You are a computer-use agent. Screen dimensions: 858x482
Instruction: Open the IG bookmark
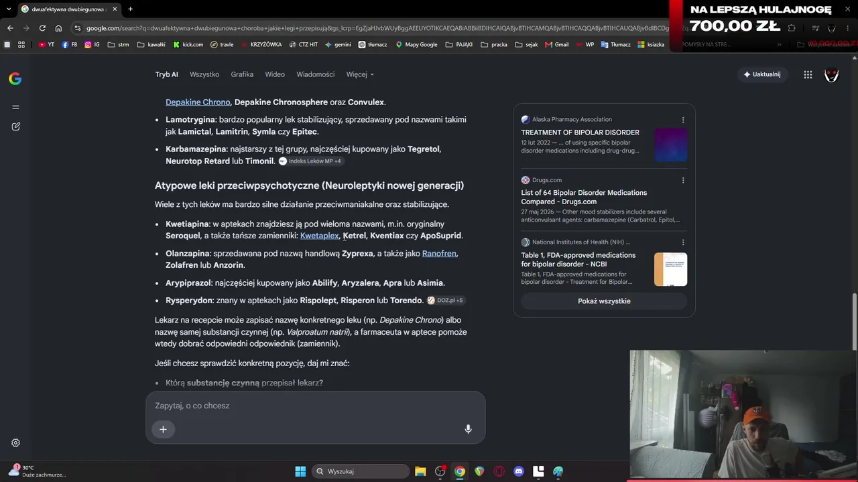pyautogui.click(x=93, y=45)
